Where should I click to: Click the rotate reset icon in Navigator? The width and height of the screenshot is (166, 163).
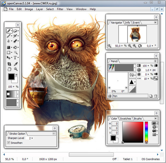coord(140,46)
